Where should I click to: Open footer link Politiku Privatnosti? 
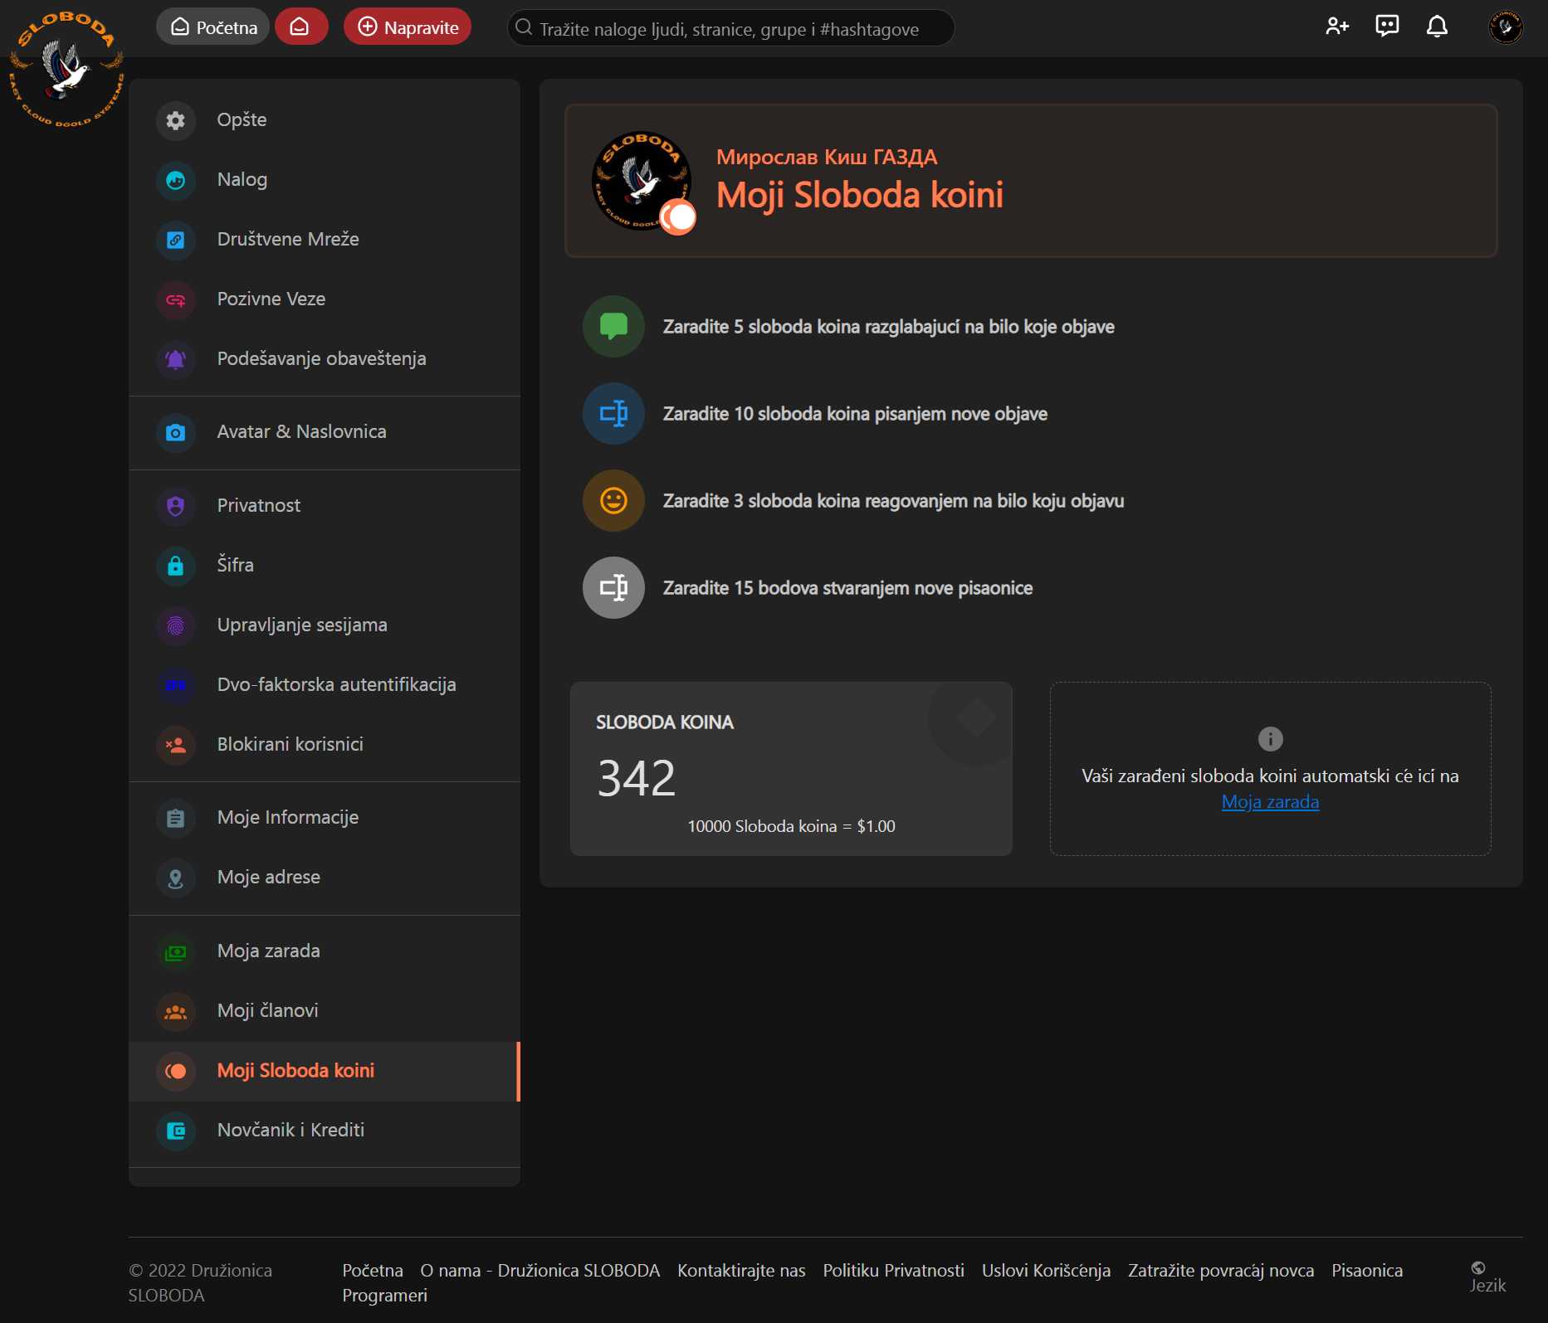893,1271
